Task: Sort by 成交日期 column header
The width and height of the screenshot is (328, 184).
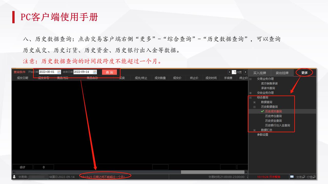Action: (23, 78)
